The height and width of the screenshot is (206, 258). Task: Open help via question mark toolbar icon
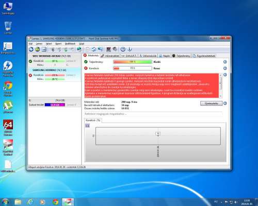click(x=123, y=49)
